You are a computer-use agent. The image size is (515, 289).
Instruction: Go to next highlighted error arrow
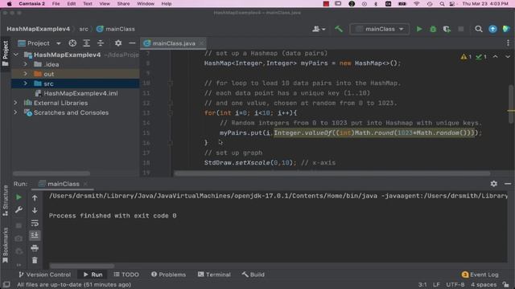tap(508, 57)
